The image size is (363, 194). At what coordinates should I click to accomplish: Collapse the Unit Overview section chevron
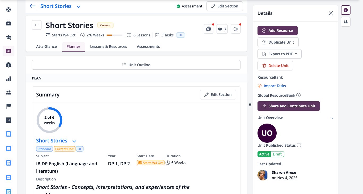(332, 118)
